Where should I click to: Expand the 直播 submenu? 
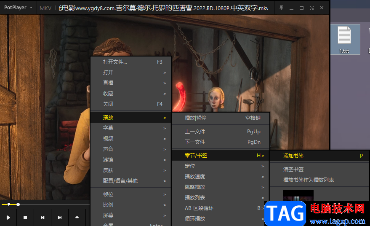point(131,83)
